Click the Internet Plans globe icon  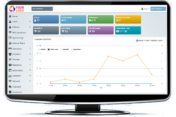10,43
